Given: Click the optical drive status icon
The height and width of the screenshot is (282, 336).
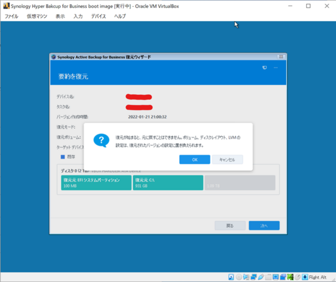Looking at the screenshot, I should coord(239,277).
